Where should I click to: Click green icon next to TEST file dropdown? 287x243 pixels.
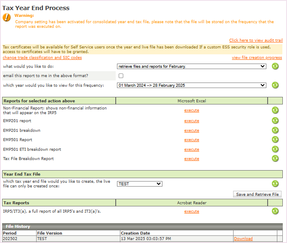tap(275, 184)
